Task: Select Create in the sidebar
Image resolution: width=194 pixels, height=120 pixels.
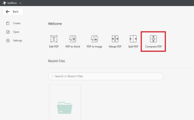Action: click(x=13, y=23)
